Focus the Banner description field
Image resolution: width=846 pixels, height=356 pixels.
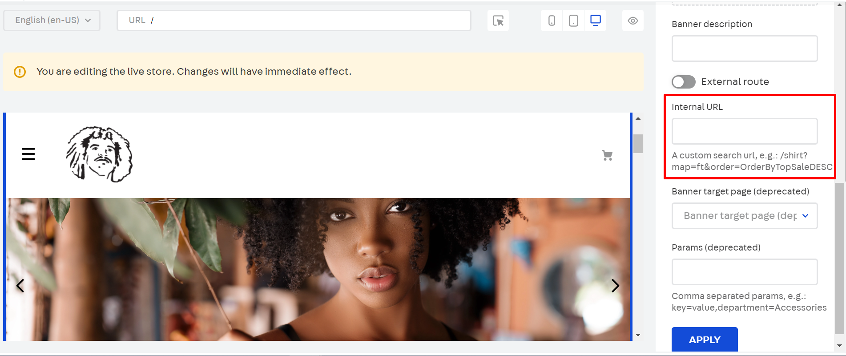pyautogui.click(x=744, y=49)
